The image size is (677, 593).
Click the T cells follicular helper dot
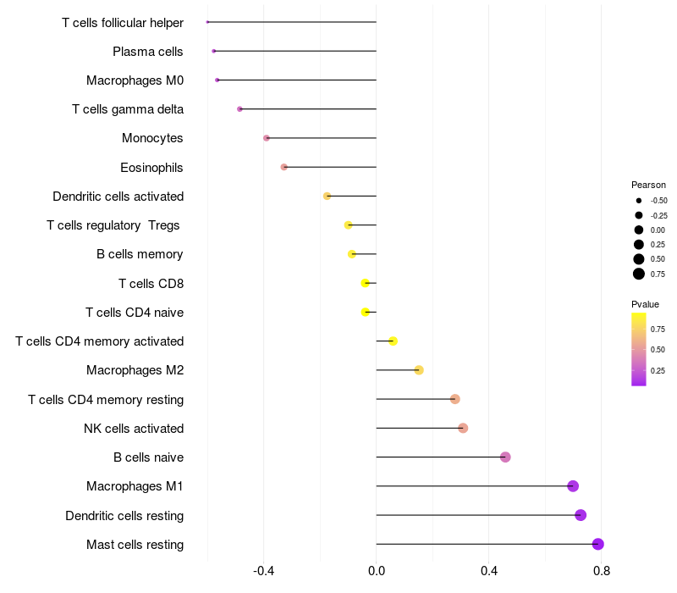(207, 22)
